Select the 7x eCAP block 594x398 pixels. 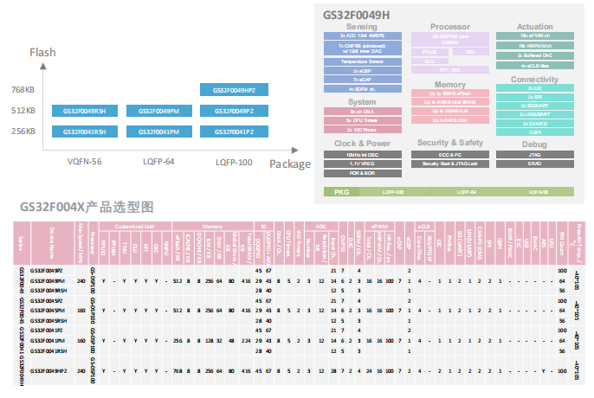pos(363,80)
